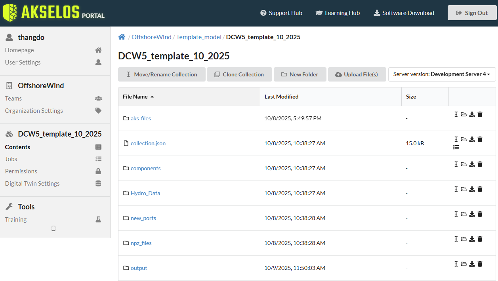Click the Clone Collection button
Screen dimensions: 498x281
tap(239, 74)
